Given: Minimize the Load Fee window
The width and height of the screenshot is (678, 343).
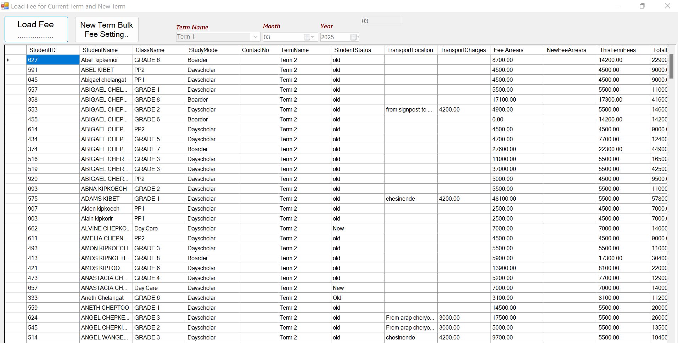Looking at the screenshot, I should (618, 6).
